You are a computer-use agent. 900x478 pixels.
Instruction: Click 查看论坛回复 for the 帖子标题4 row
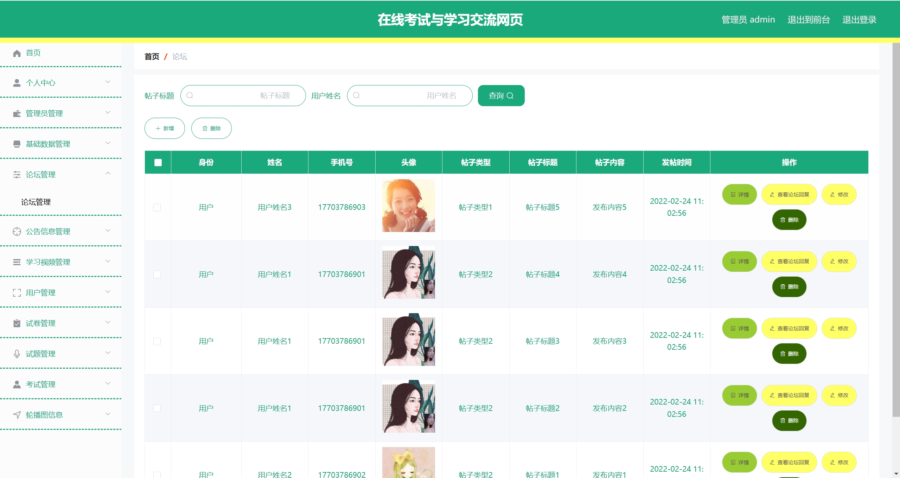coord(789,261)
